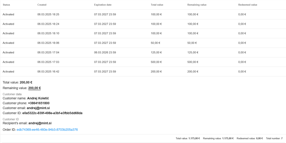The width and height of the screenshot is (286, 143).
Task: Click the Total value column header
Action: coord(157,5)
